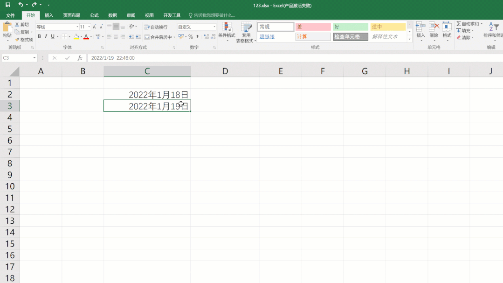Click the decrease indent icon

point(131,37)
